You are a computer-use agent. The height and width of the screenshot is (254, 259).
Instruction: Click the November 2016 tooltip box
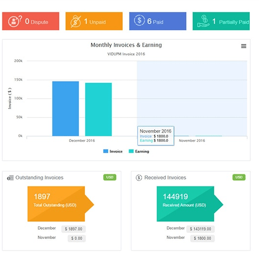point(156,136)
